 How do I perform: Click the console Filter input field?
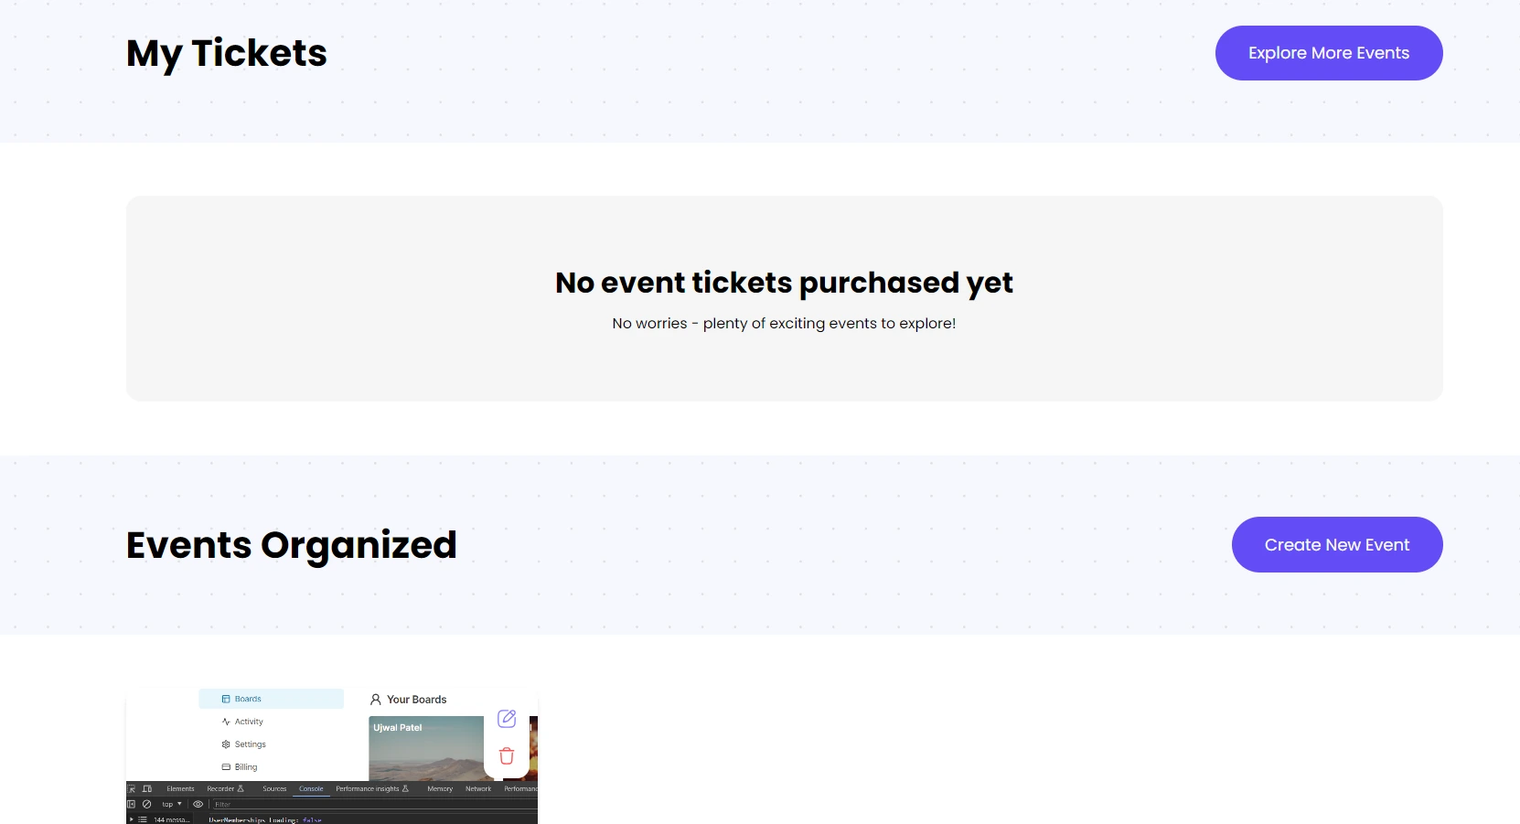click(366, 804)
